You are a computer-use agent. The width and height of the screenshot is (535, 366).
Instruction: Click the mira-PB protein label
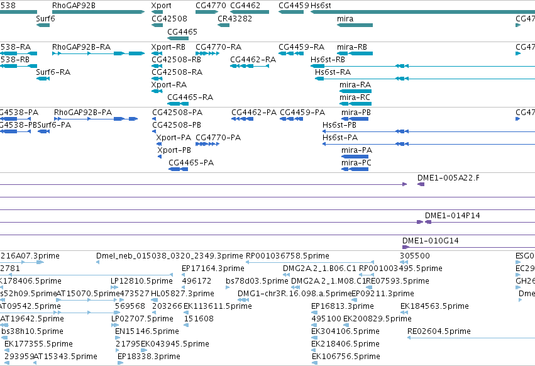356,113
